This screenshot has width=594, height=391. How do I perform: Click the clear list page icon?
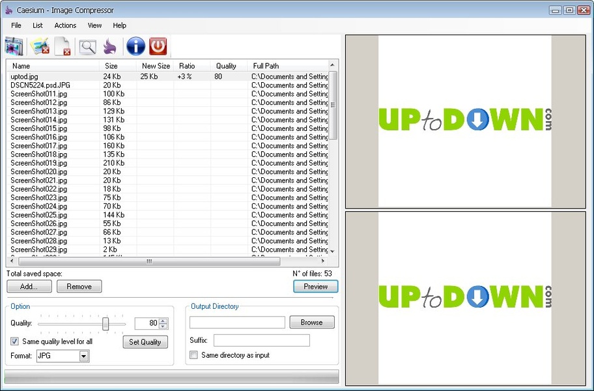pos(63,47)
